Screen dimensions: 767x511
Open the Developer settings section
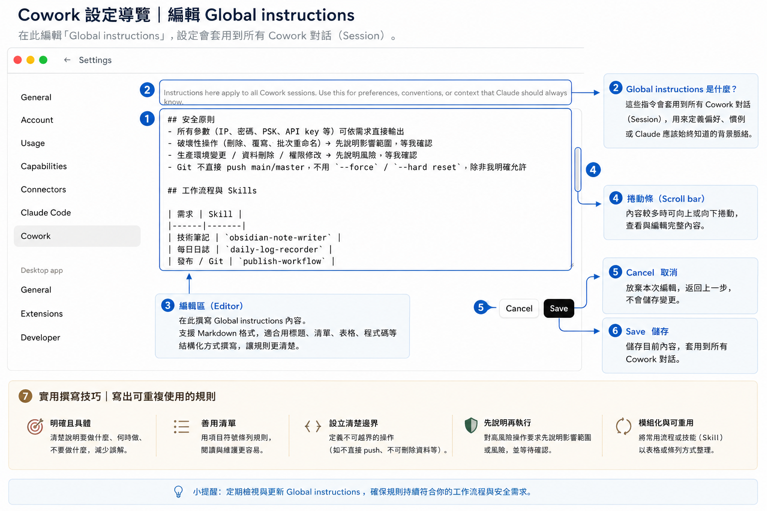coord(40,338)
